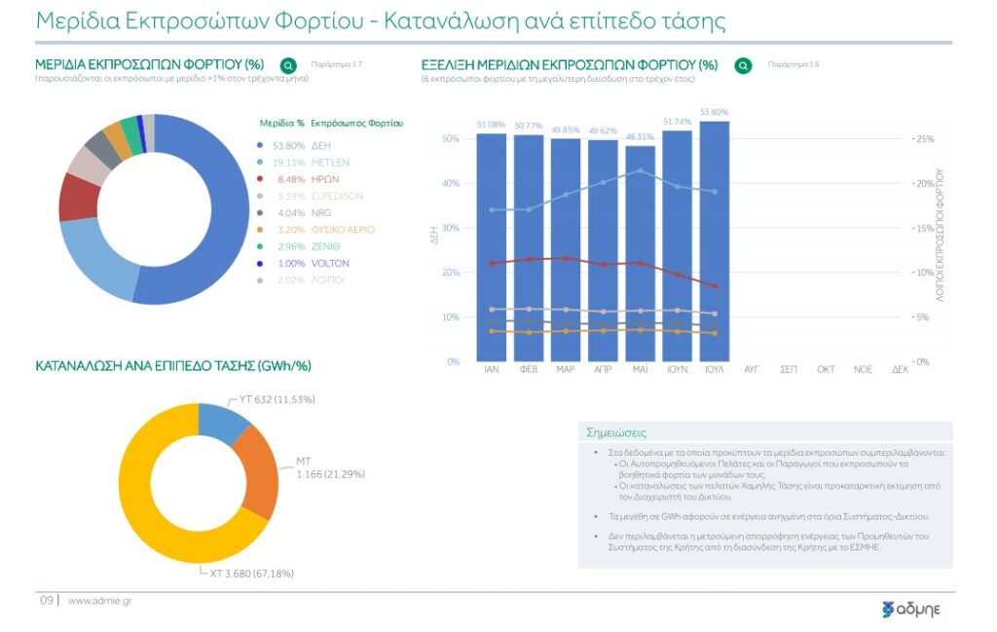Viewport: 997px width, 632px height.
Task: Click the 49.62% value above the ΑΠΡ bar
Action: 603,131
